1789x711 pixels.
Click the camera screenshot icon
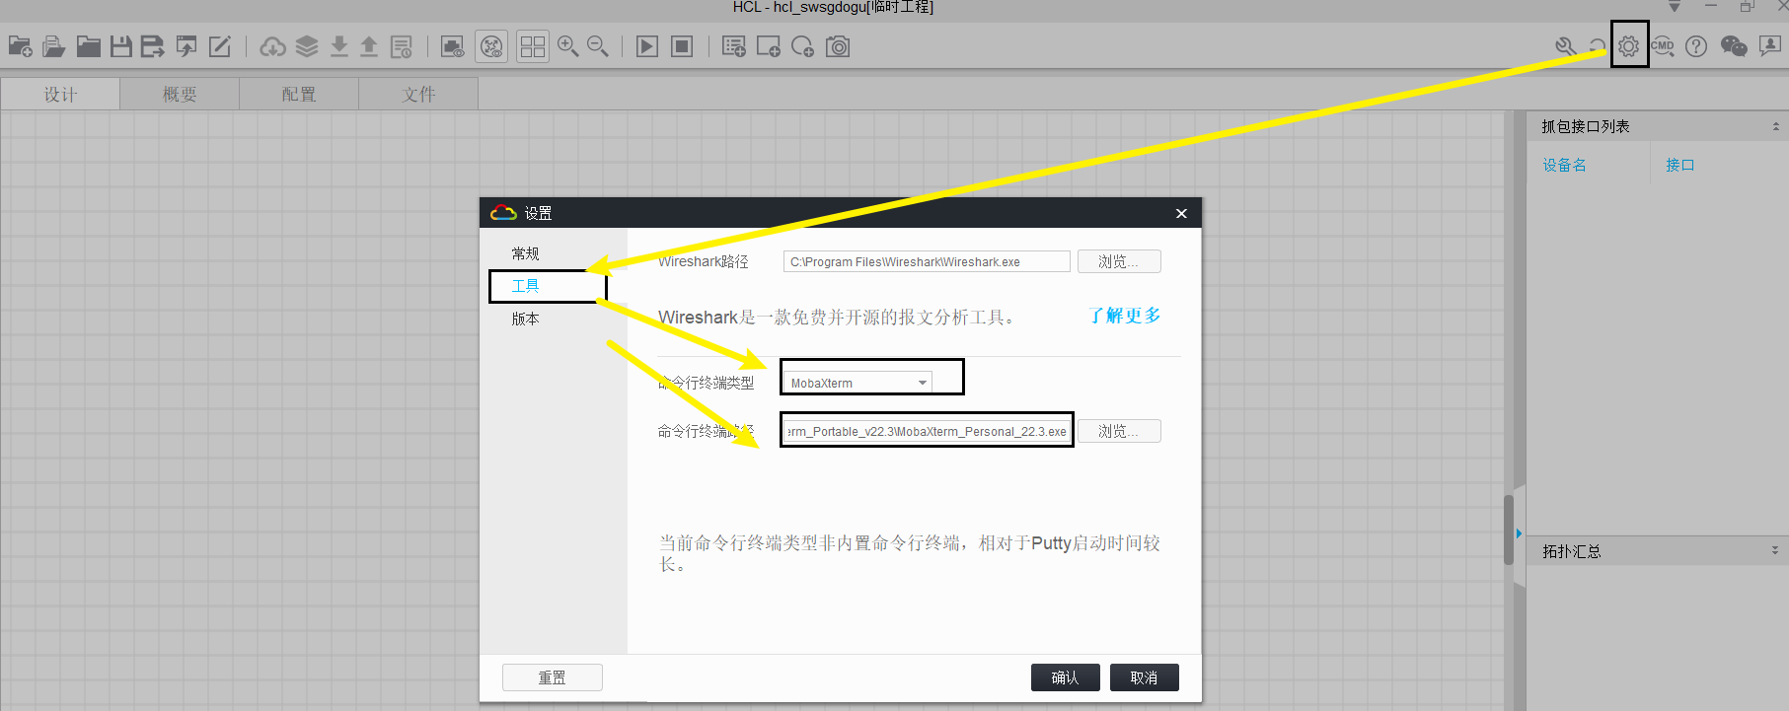[838, 46]
